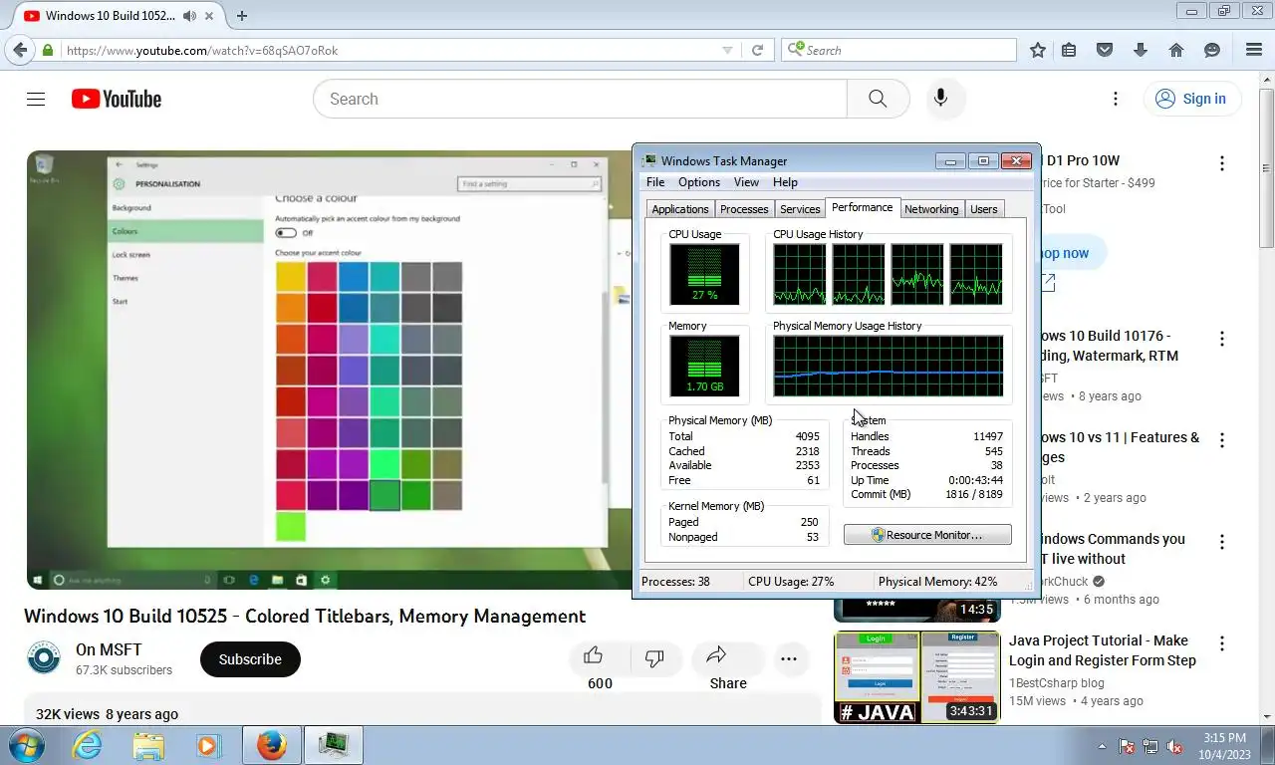The height and width of the screenshot is (765, 1275).
Task: Open the File menu in Task Manager
Action: (x=655, y=182)
